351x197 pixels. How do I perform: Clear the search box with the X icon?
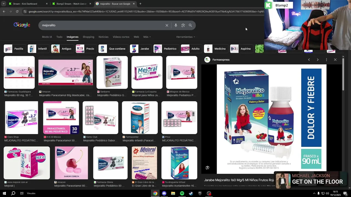(x=167, y=25)
